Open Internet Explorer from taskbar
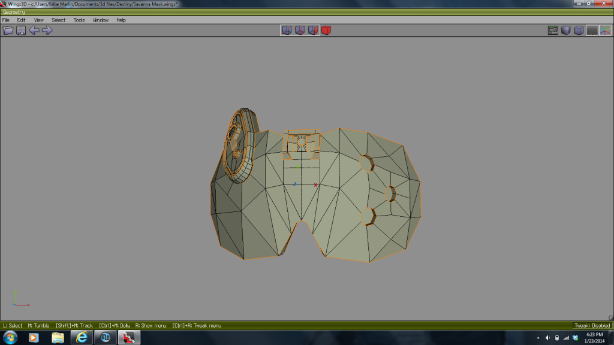The height and width of the screenshot is (345, 614). point(82,337)
